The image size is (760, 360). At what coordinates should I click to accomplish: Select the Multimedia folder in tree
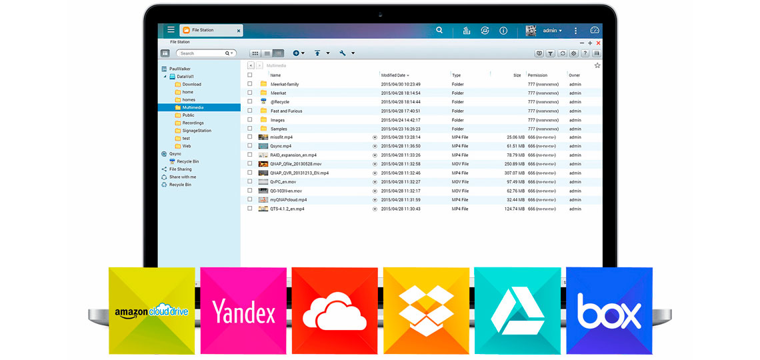199,107
